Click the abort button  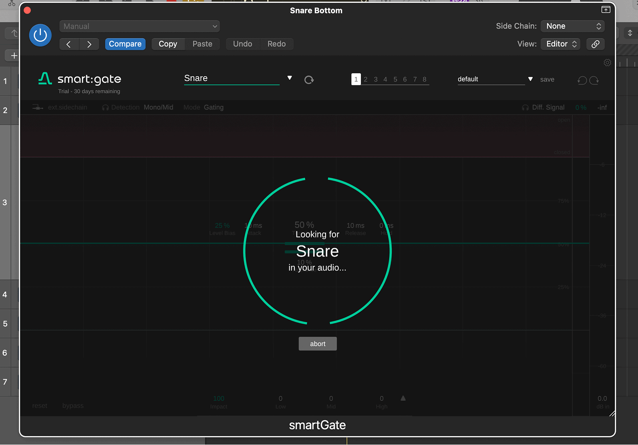tap(318, 344)
